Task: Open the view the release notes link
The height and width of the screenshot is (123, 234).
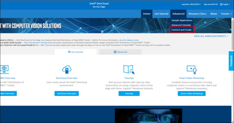Action: pos(129,40)
